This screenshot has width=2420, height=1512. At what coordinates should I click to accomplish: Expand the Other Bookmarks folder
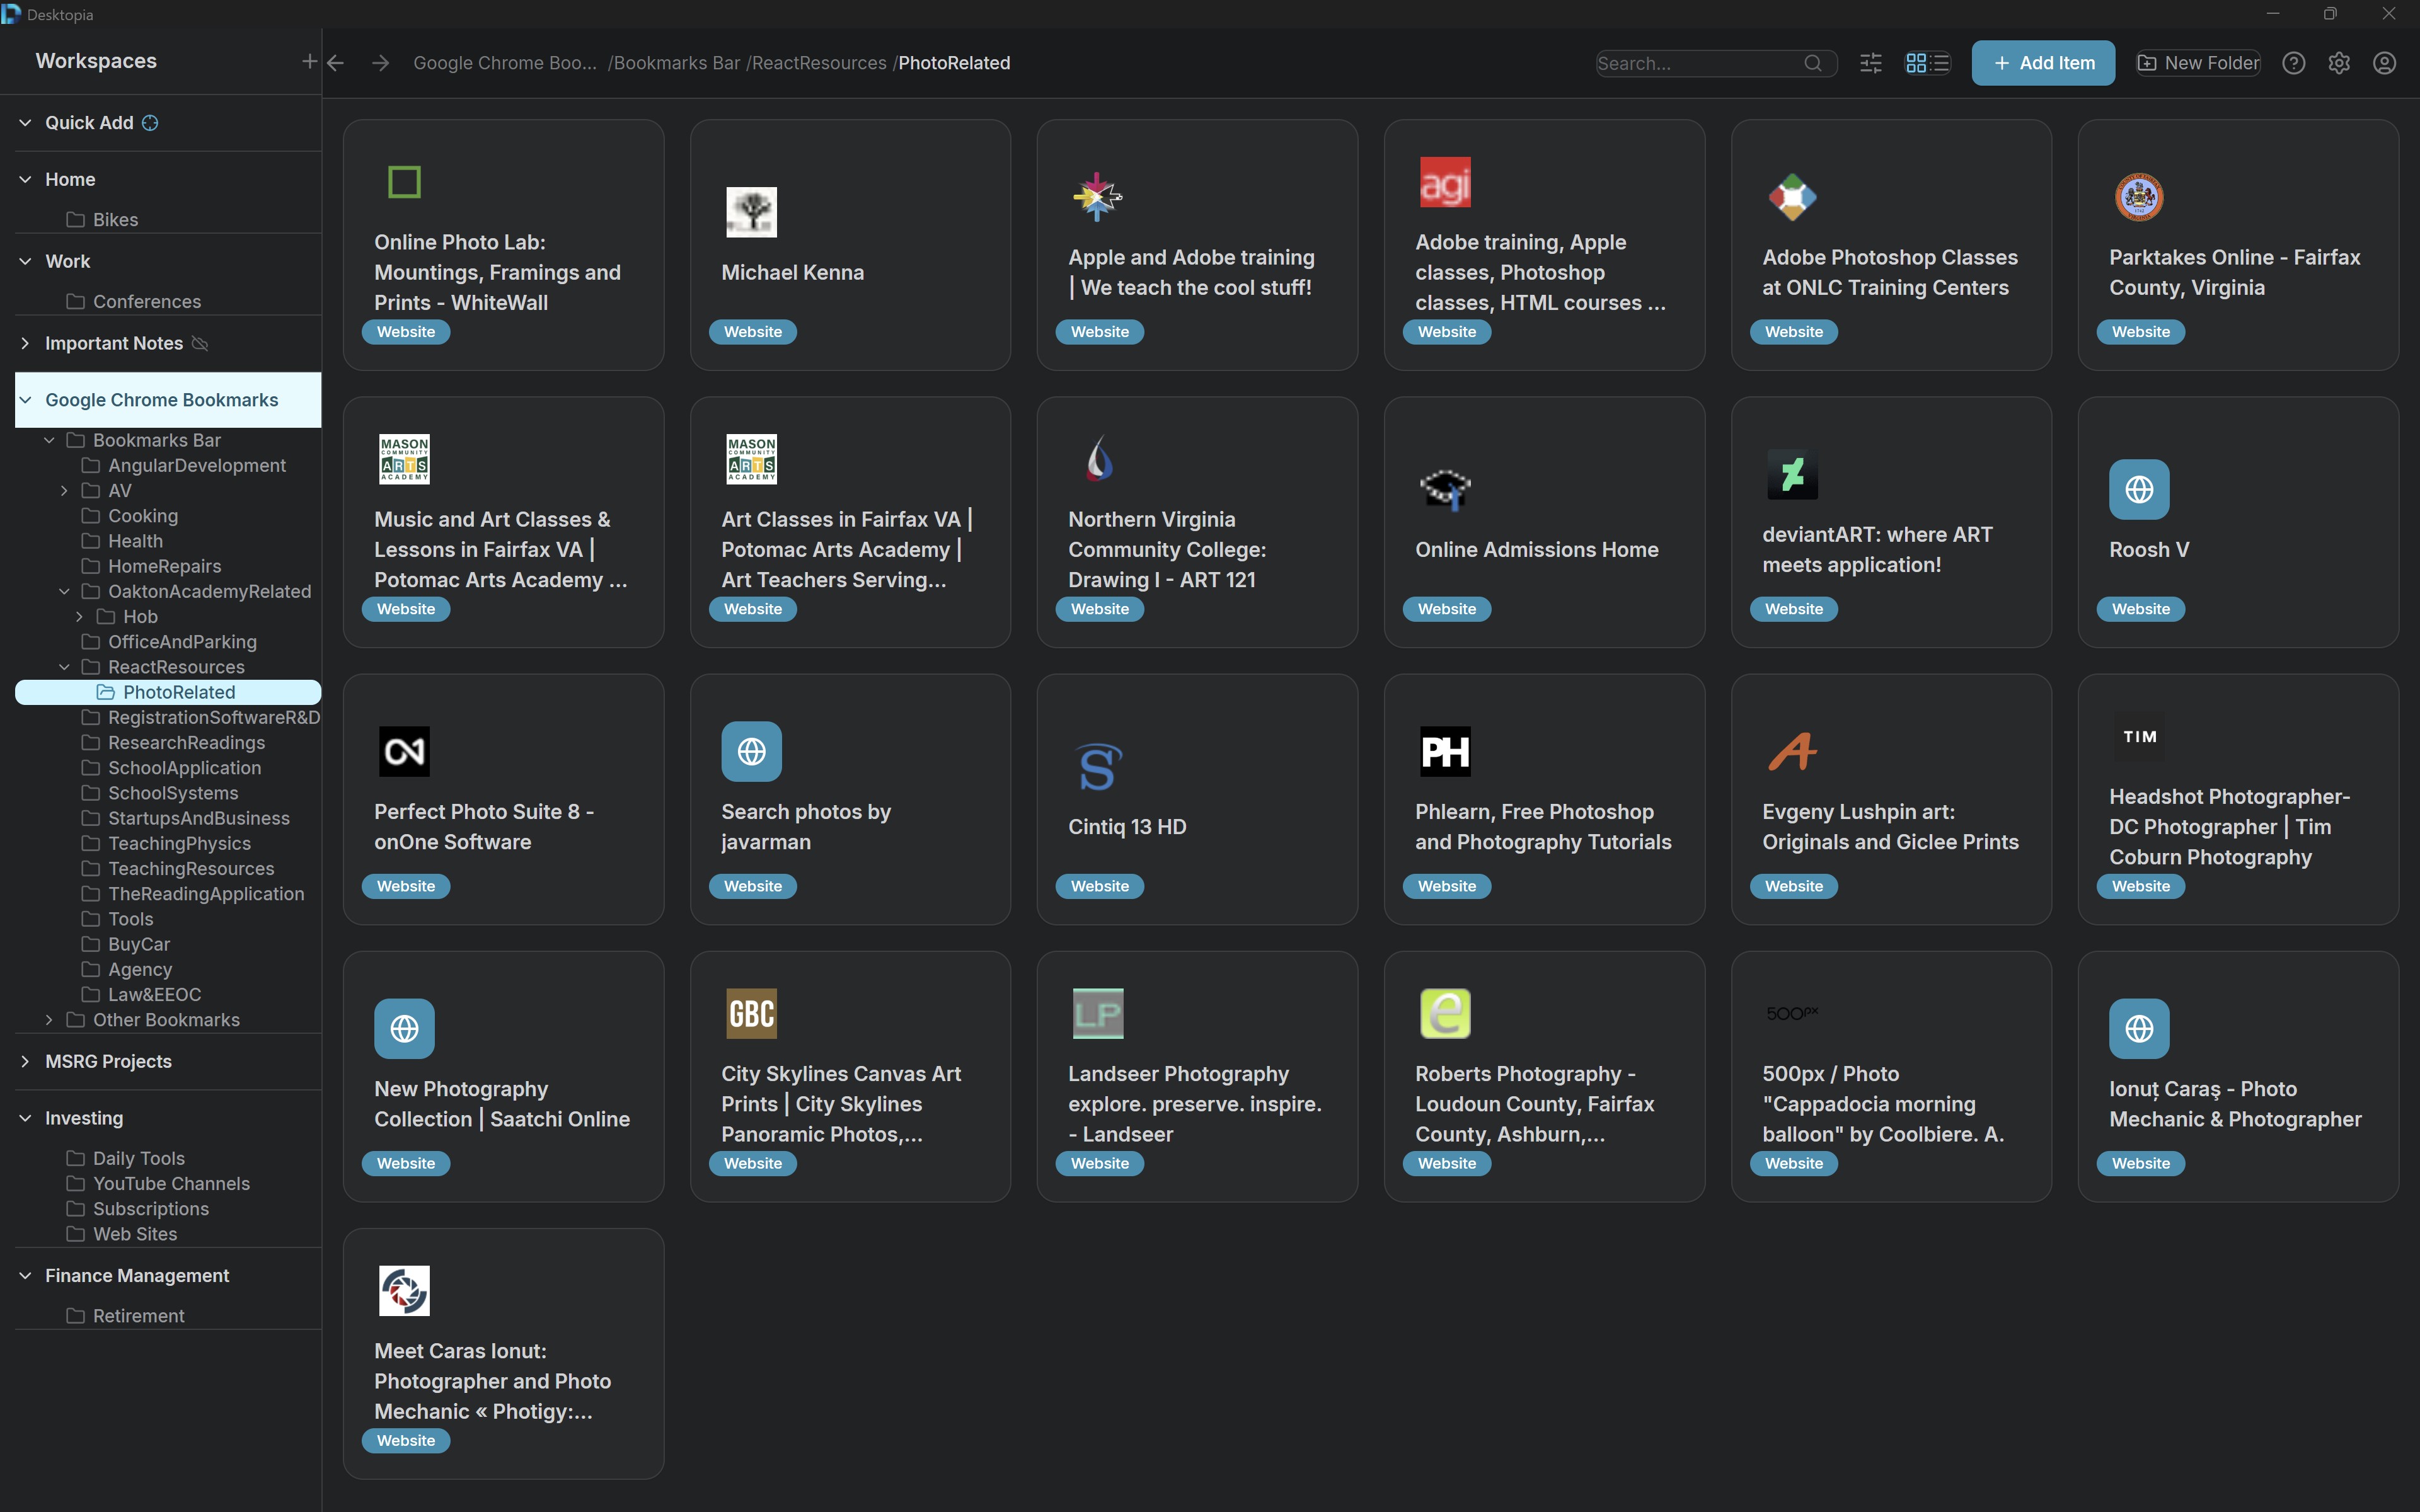coord(49,1020)
